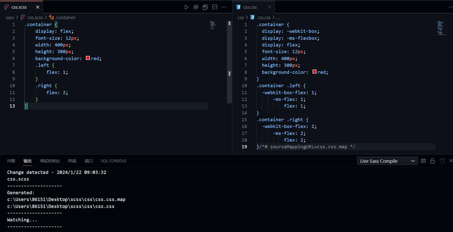Split the editor using the layout icon
The width and height of the screenshot is (453, 232).
pos(215,7)
